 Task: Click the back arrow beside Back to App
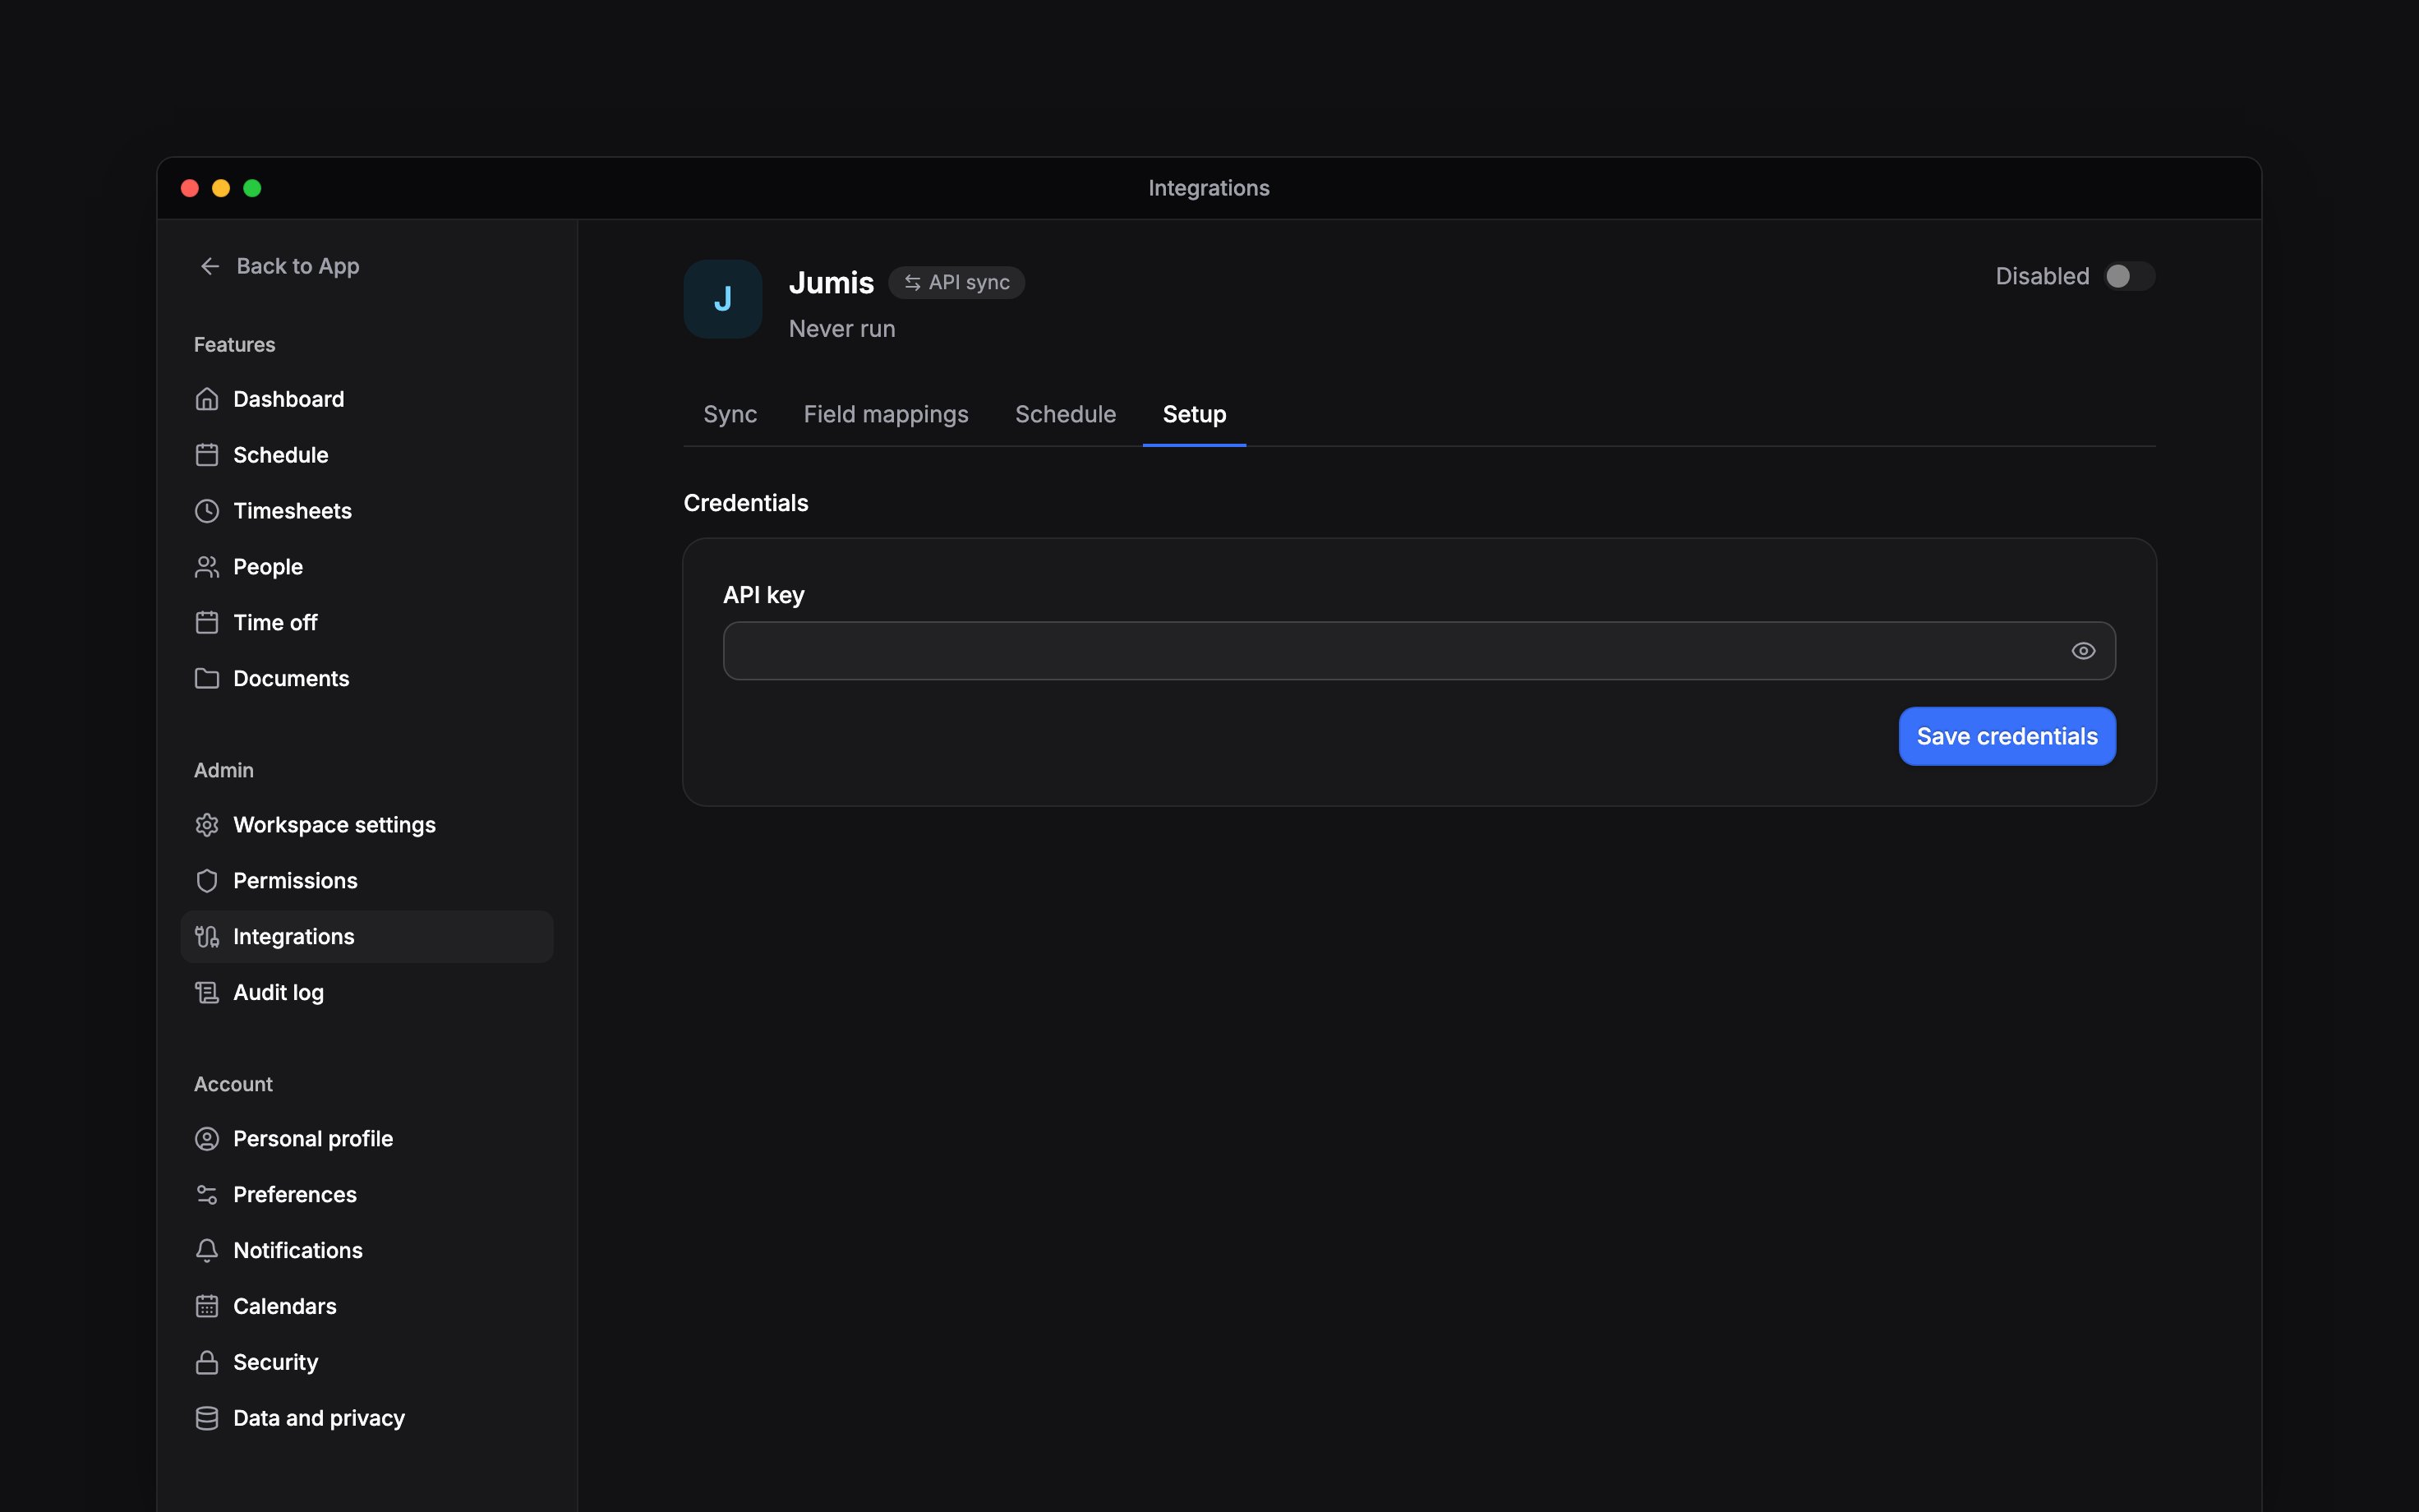tap(210, 266)
